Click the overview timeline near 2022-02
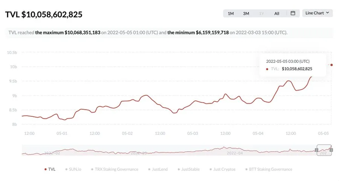The width and height of the screenshot is (339, 181). click(52, 153)
